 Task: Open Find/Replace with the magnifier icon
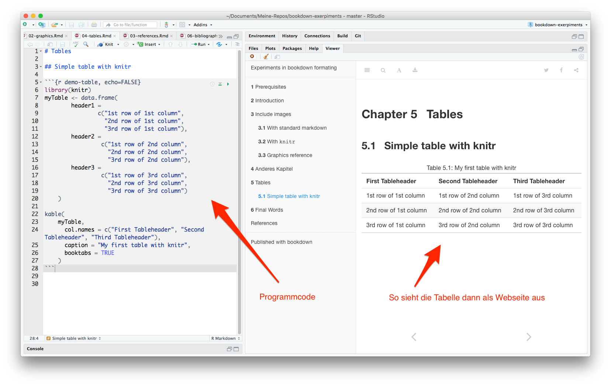coord(86,44)
